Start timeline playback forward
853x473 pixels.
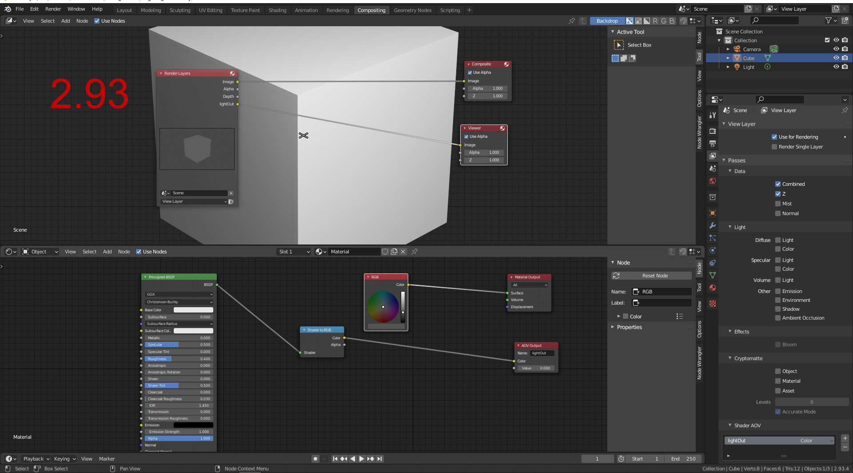[x=362, y=459]
